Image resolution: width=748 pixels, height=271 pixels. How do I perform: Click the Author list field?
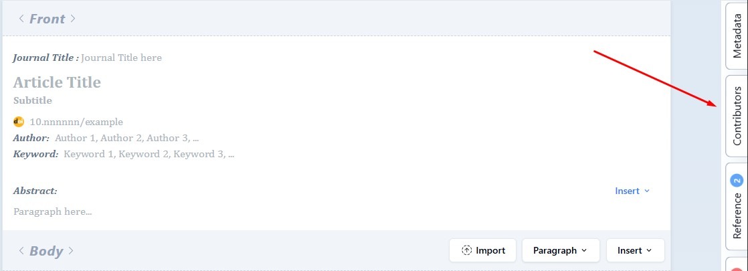click(x=126, y=138)
